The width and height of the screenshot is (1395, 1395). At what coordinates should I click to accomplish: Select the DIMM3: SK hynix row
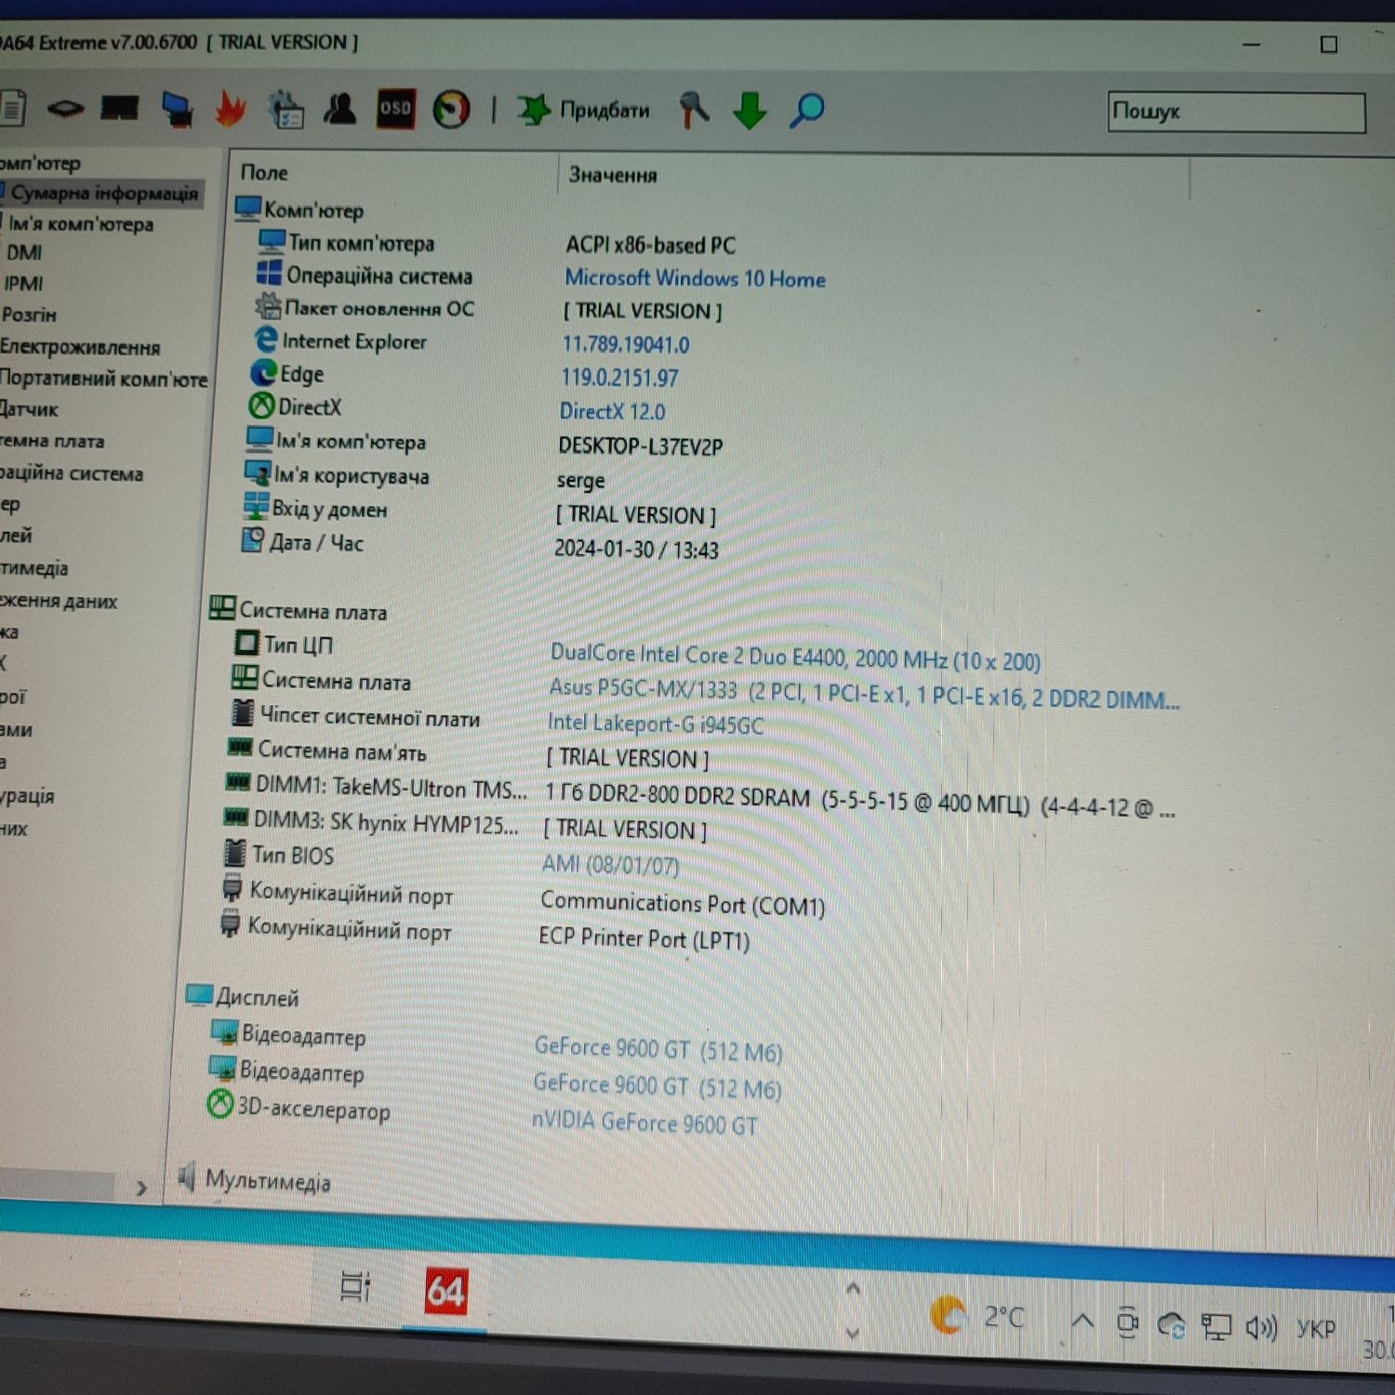tap(386, 822)
